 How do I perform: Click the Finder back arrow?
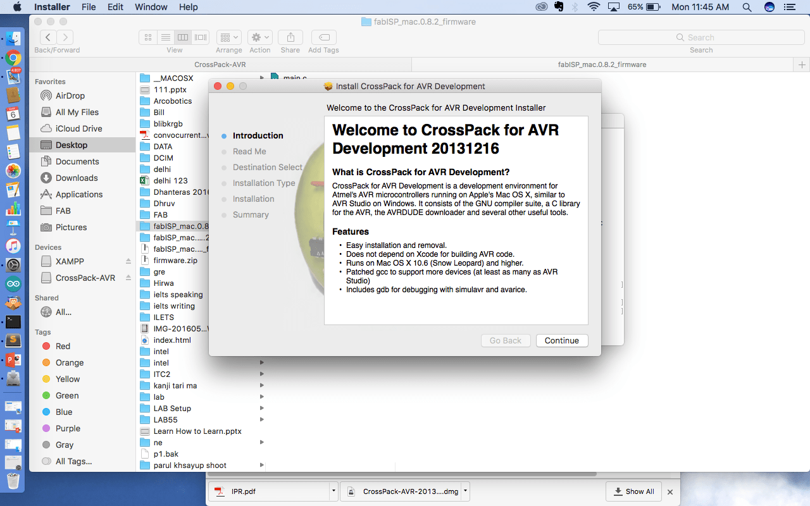(x=48, y=37)
